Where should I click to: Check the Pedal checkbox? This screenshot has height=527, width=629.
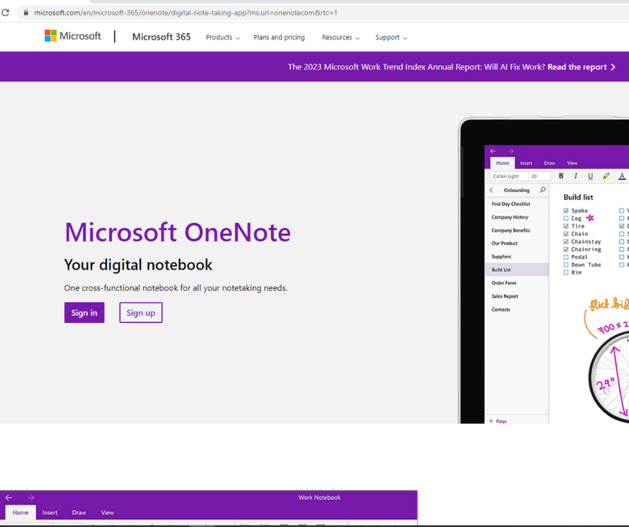click(x=565, y=257)
